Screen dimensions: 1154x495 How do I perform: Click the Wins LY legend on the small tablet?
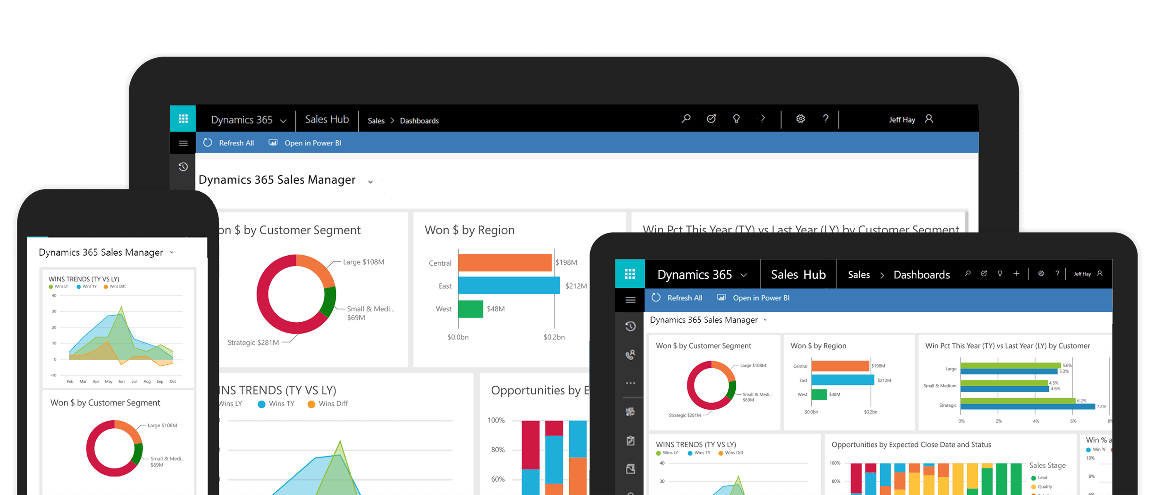click(666, 453)
